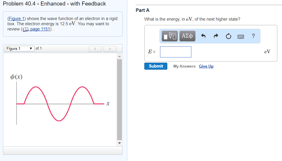Show keyboard shortcuts icon
Image resolution: width=282 pixels, height=161 pixels.
click(241, 37)
